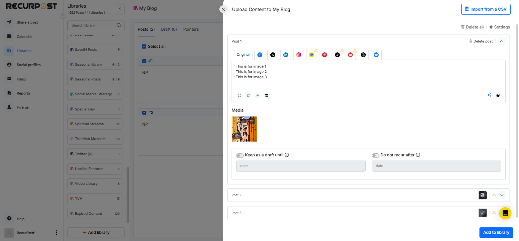Open the Social Media Strategy library
This screenshot has width=519, height=241.
95,94
